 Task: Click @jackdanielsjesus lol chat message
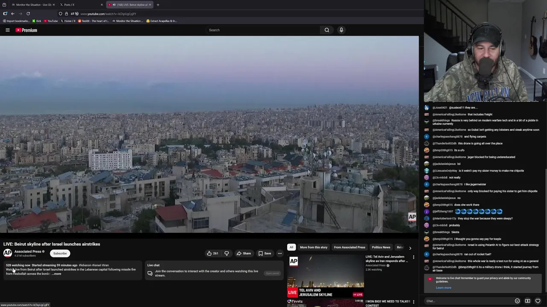(x=446, y=164)
